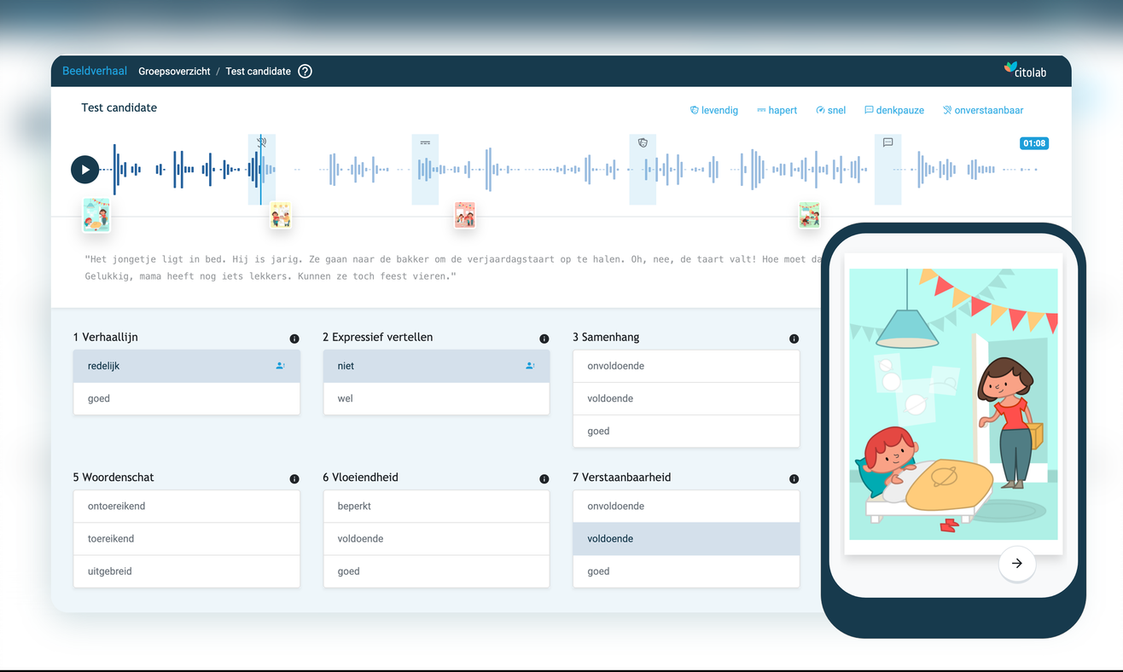Select the 'onverstaanbaar' annotation tag

coord(982,110)
